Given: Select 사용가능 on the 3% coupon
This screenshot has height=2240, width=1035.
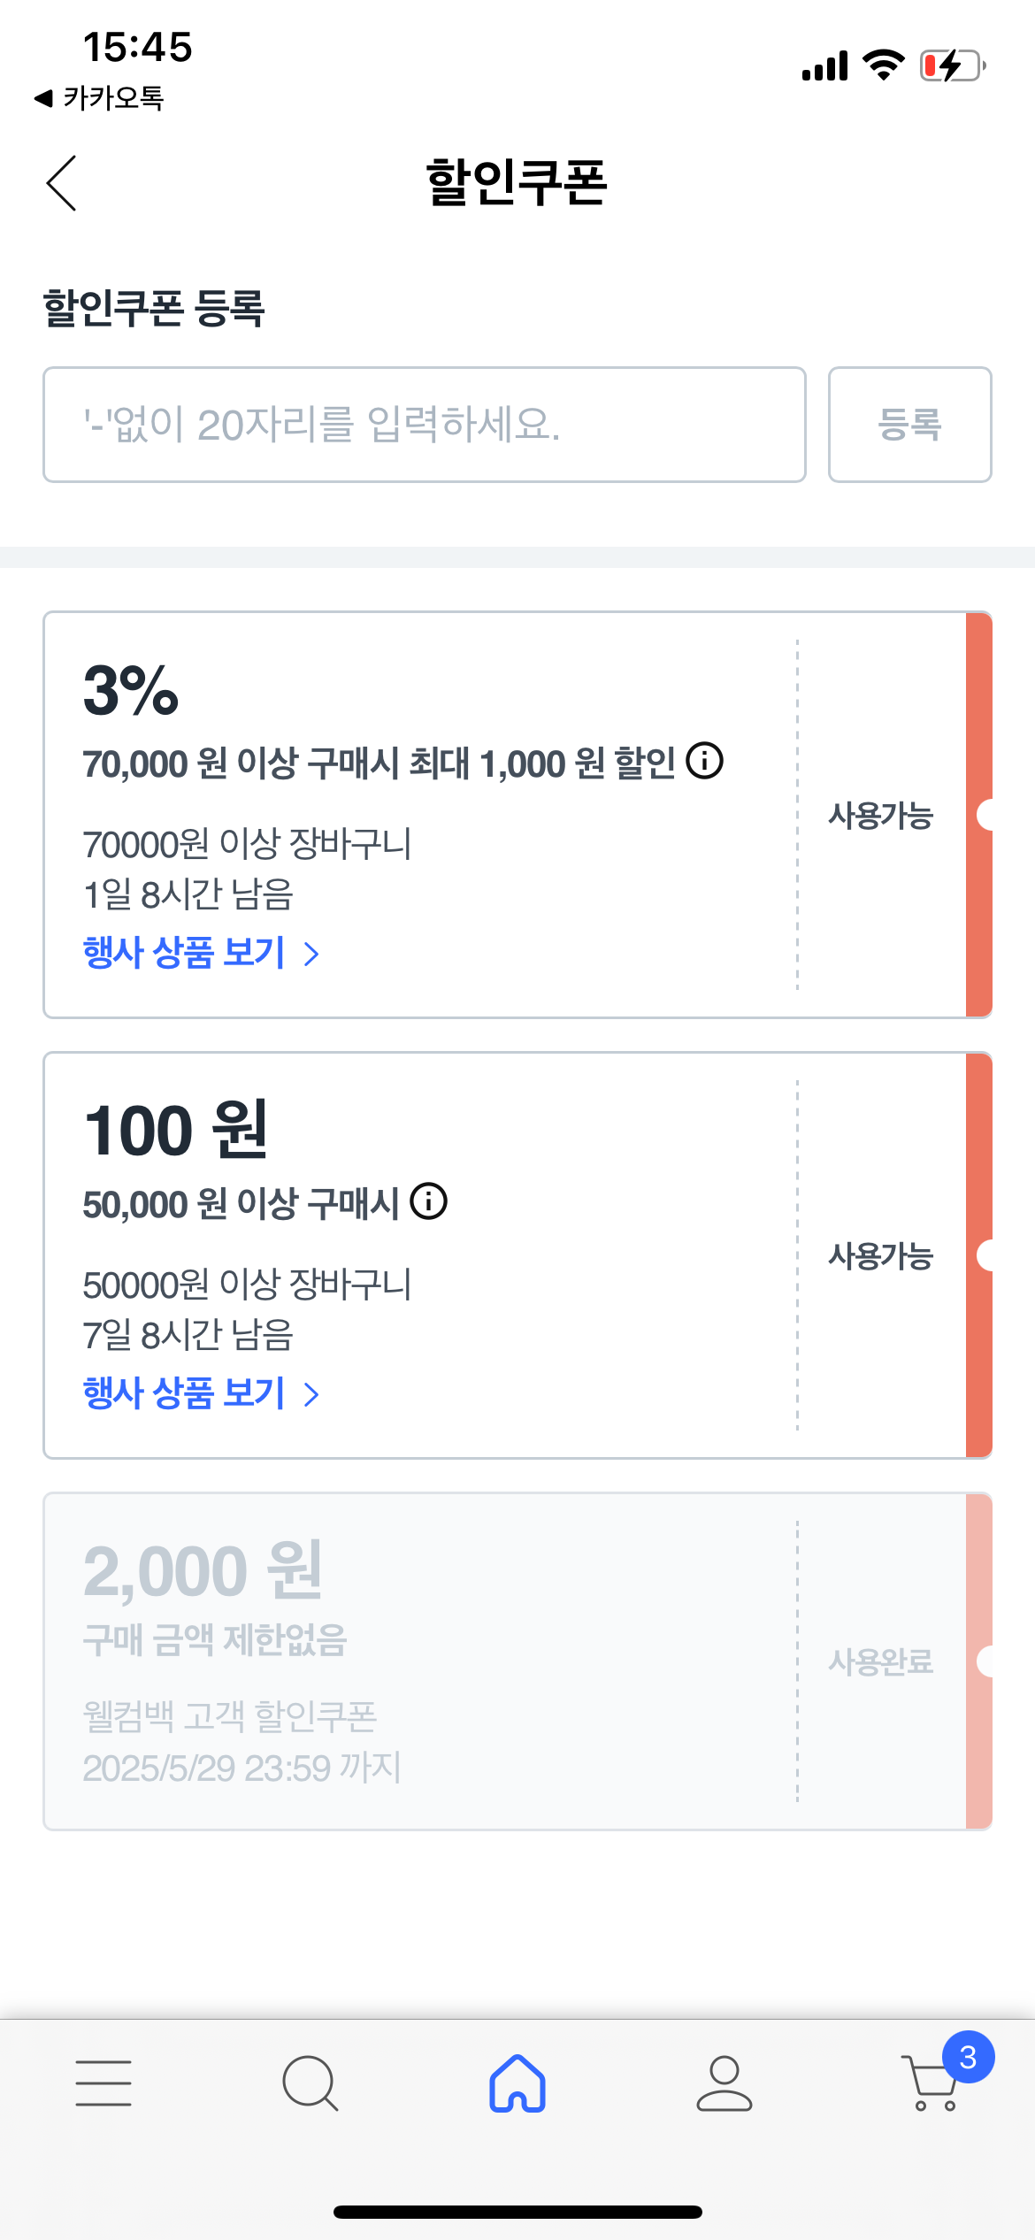Looking at the screenshot, I should [x=881, y=815].
